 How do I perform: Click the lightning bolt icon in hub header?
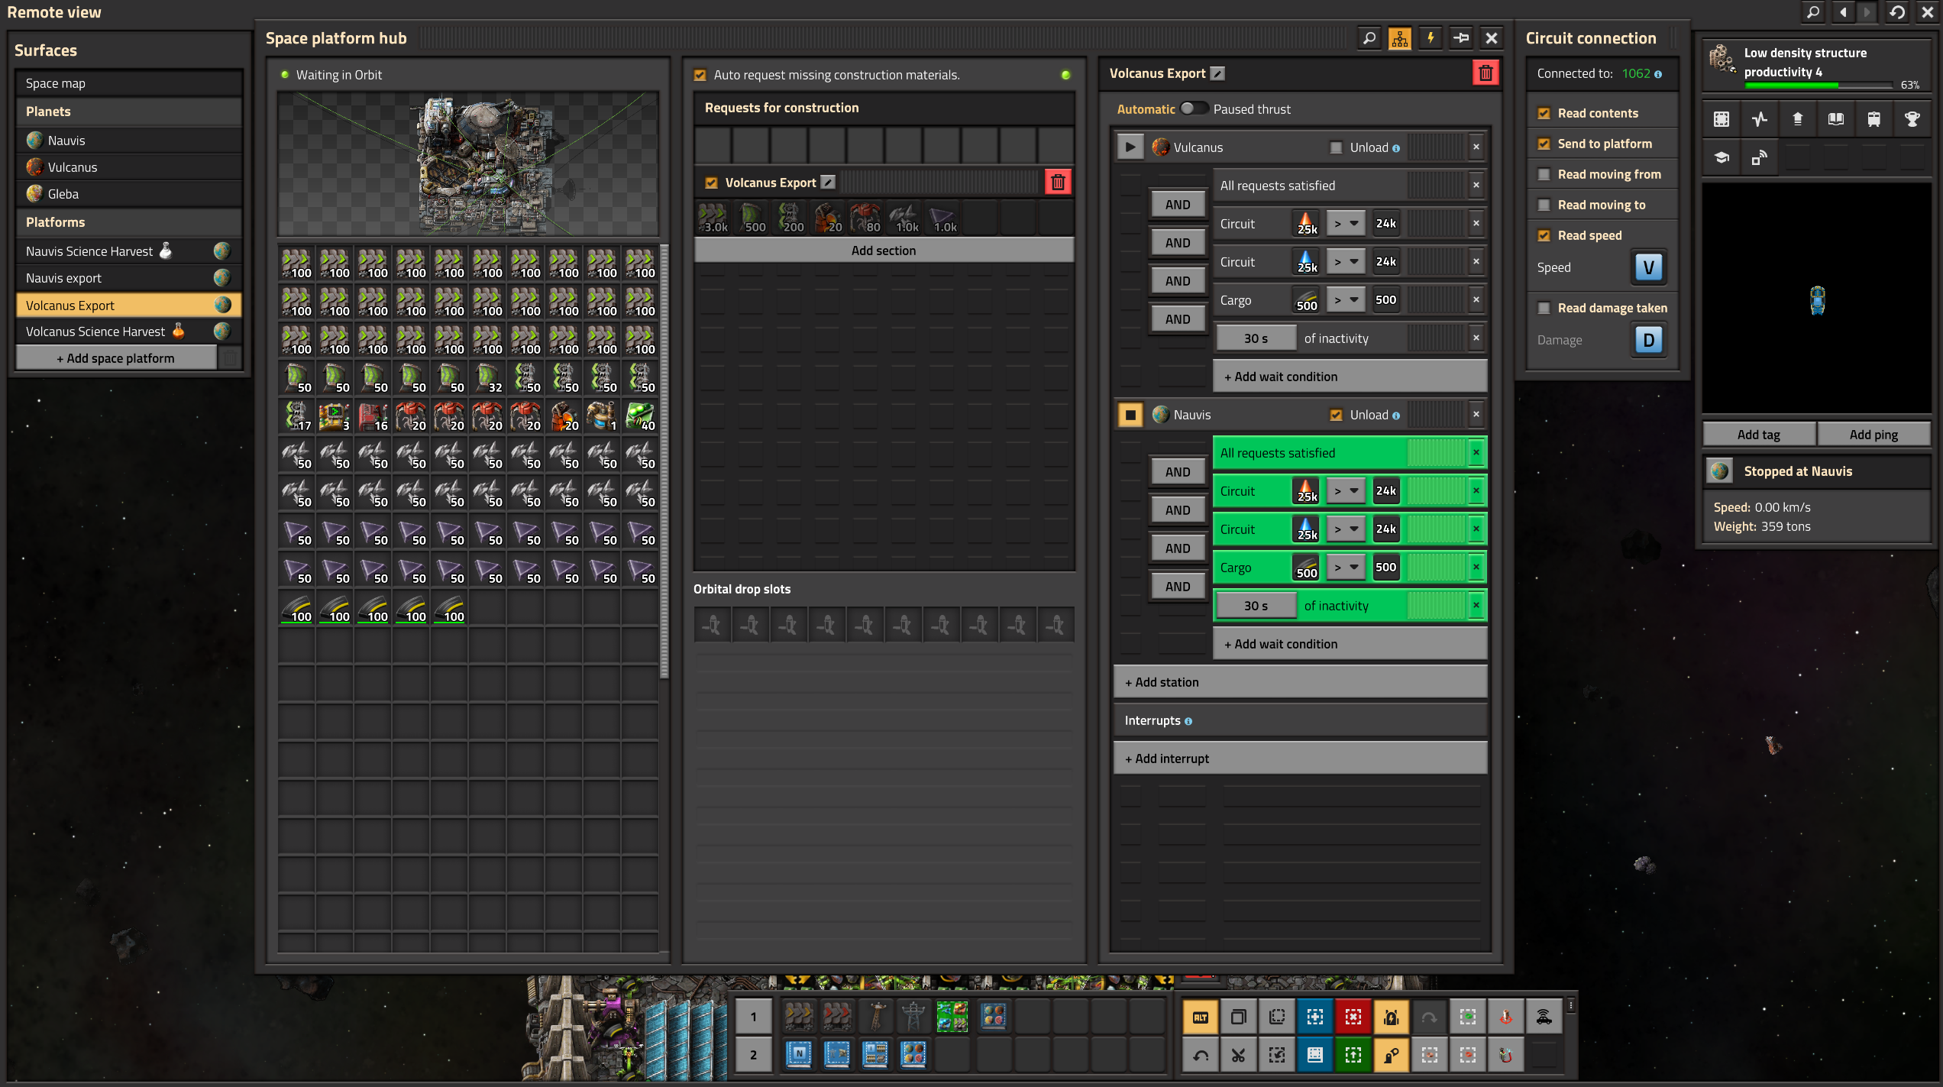[x=1431, y=38]
